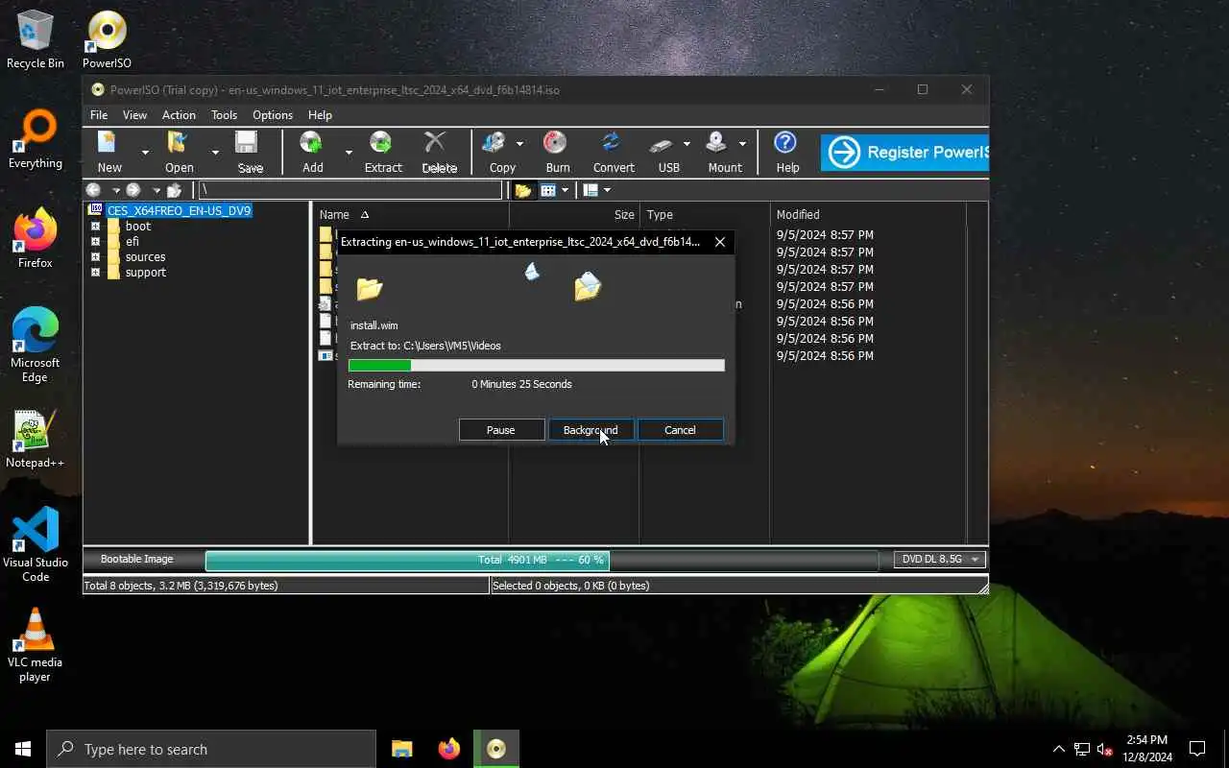Cancel the extraction
The width and height of the screenshot is (1229, 768).
pyautogui.click(x=680, y=430)
